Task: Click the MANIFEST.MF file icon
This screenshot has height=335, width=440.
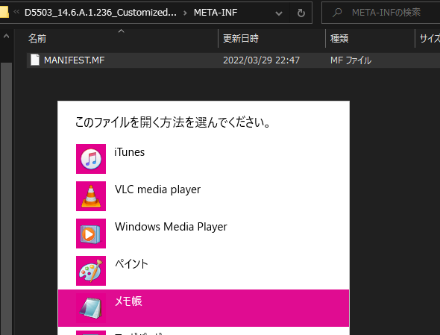Action: (35, 60)
